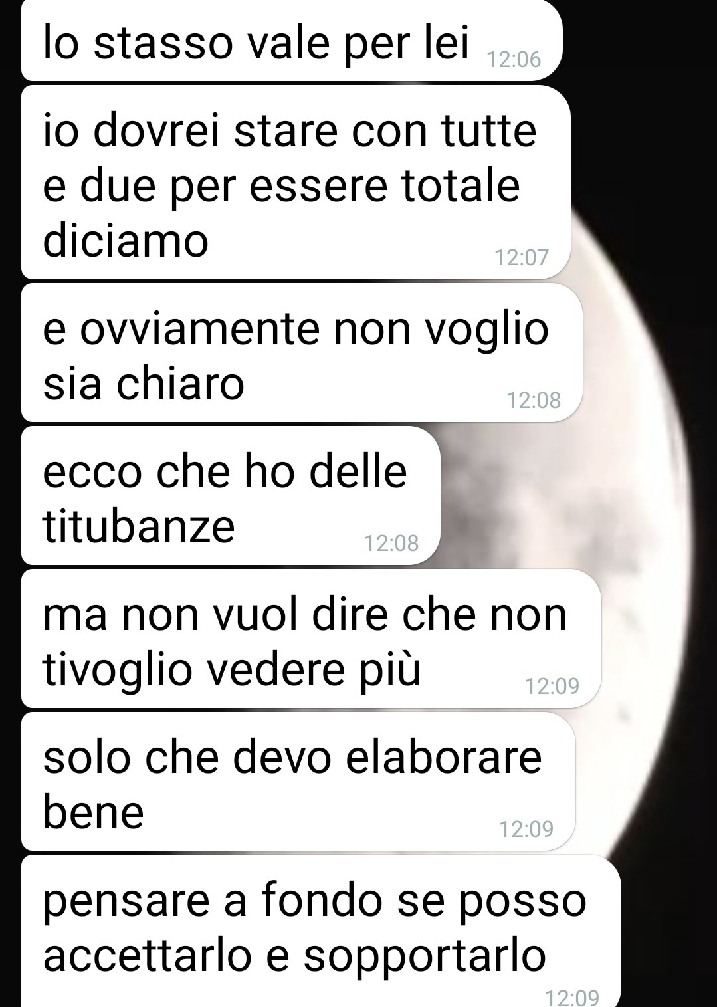The height and width of the screenshot is (1007, 717).
Task: Click the word 'titubanze'
Action: click(139, 526)
